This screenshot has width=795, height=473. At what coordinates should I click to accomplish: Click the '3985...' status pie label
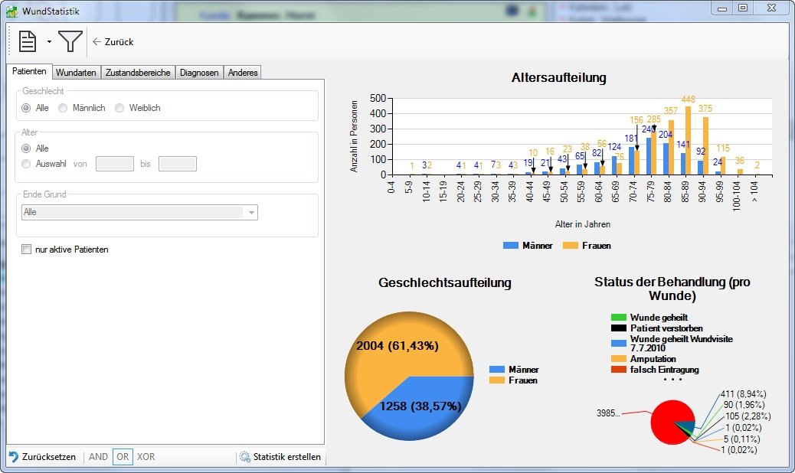(x=608, y=413)
